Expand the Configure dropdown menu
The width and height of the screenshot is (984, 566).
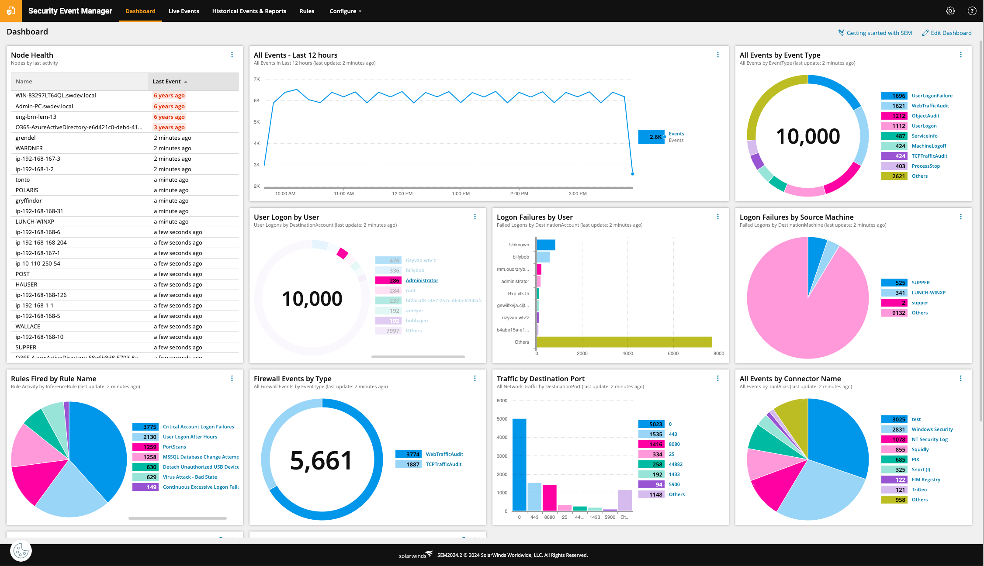(x=345, y=11)
